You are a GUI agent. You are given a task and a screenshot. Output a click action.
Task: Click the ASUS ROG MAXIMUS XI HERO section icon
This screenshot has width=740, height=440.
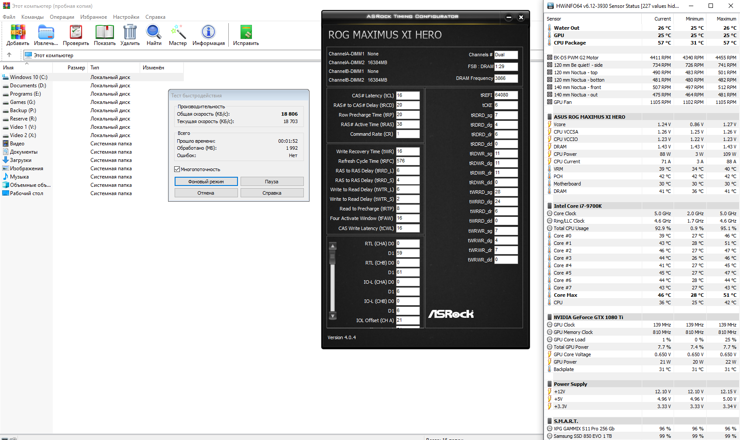(550, 117)
